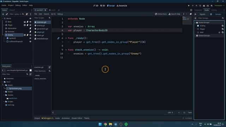Click the group icon on Player node

pyautogui.click(x=25, y=25)
